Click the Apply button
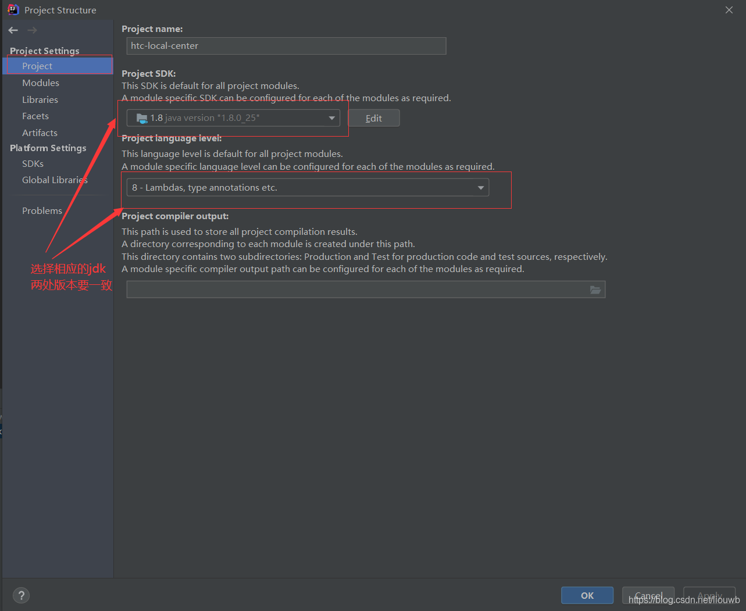 [709, 595]
